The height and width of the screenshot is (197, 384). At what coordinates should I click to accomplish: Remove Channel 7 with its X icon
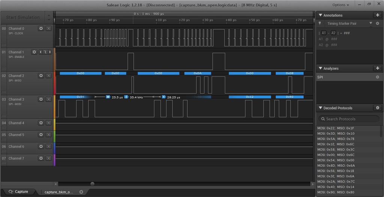pyautogui.click(x=49, y=158)
